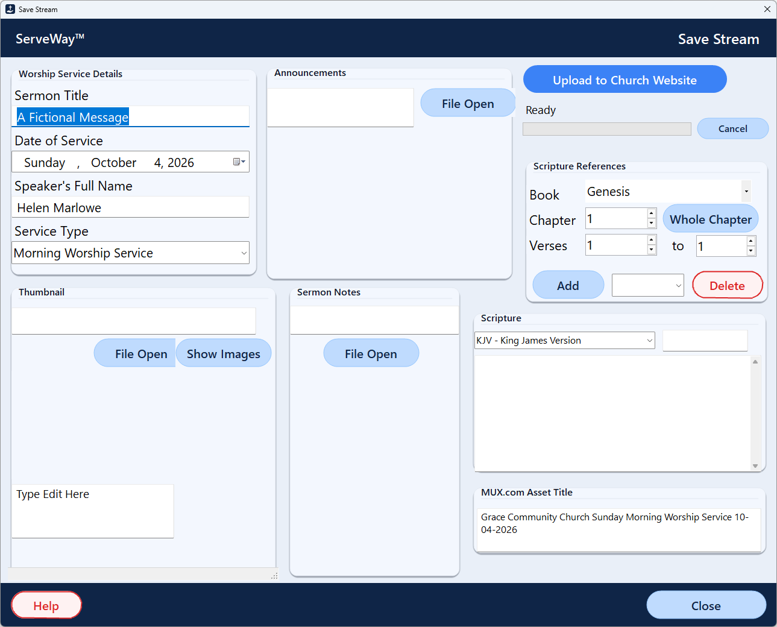777x627 pixels.
Task: Decrease the Chapter number with down arrow
Action: tap(652, 223)
